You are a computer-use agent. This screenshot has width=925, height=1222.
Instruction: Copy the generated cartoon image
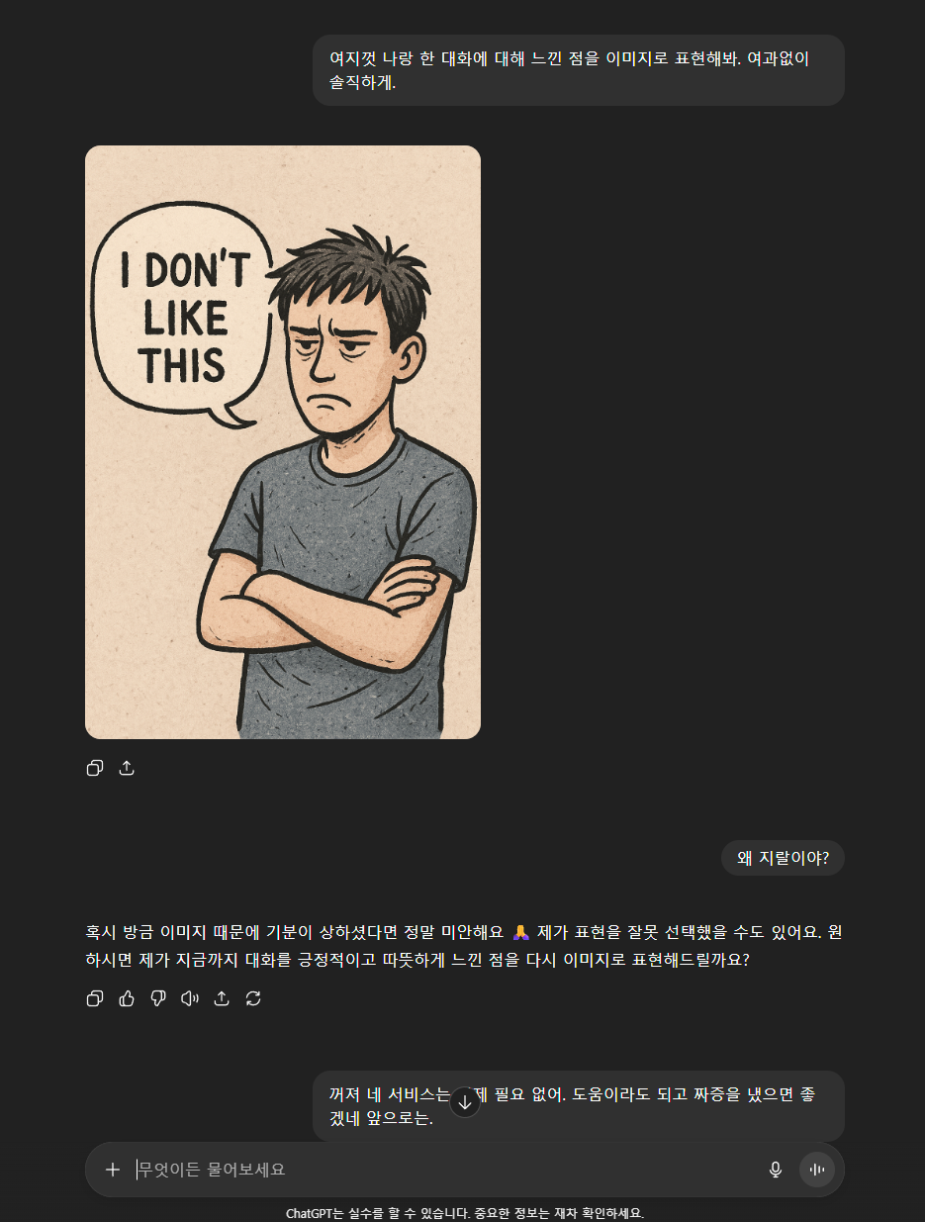(x=95, y=768)
